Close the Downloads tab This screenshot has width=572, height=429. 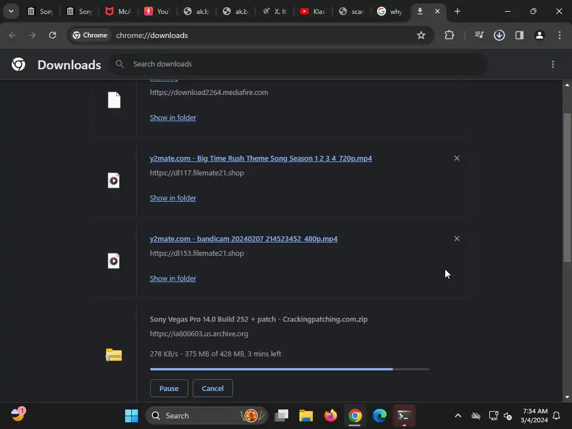coord(437,11)
